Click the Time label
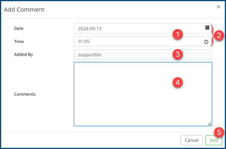Viewport: 226px width, 149px height. pyautogui.click(x=19, y=42)
